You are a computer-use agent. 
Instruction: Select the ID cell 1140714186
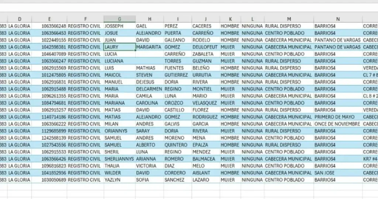pos(49,117)
